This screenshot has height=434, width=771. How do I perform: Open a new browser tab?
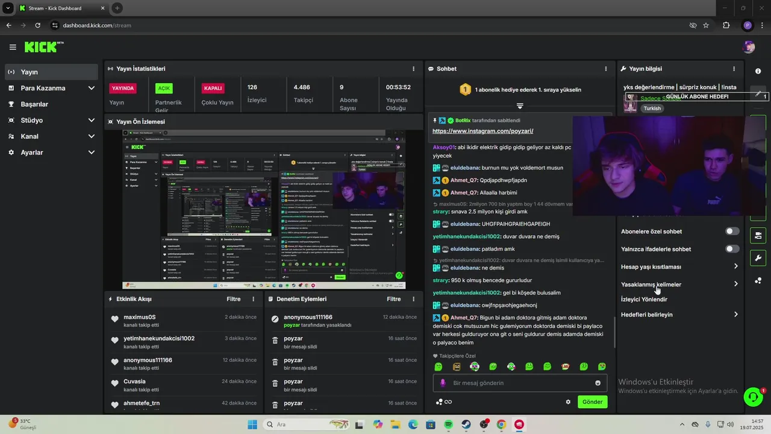(x=117, y=8)
